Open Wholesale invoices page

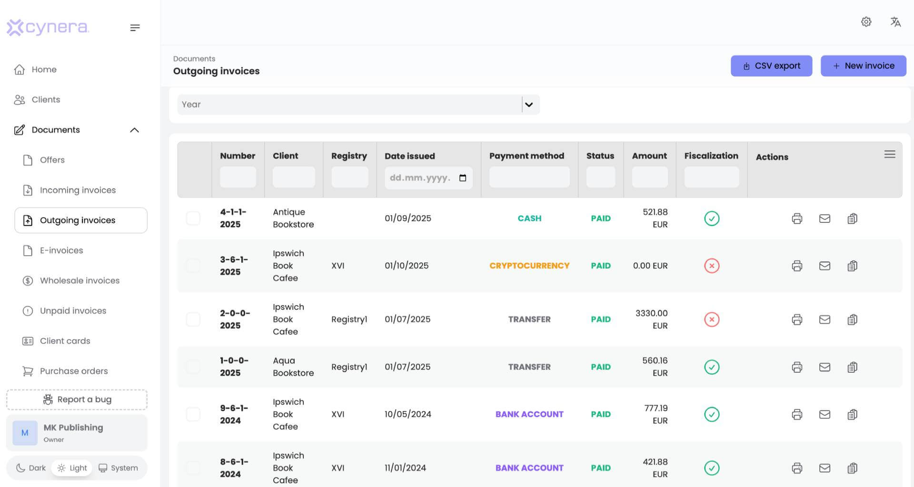71,280
